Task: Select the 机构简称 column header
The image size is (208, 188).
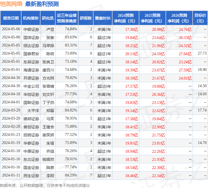Action: point(31,18)
